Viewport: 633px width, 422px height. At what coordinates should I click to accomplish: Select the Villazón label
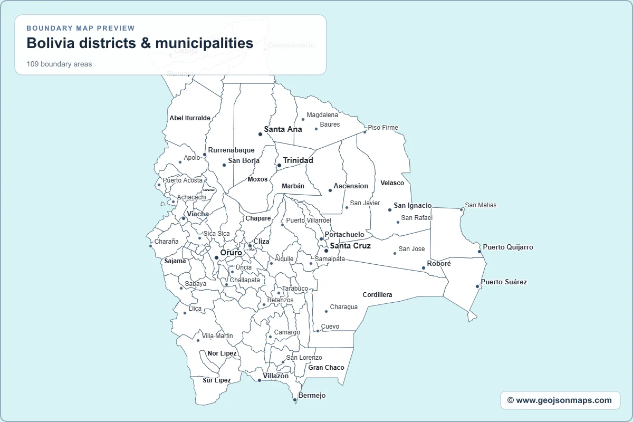[276, 376]
